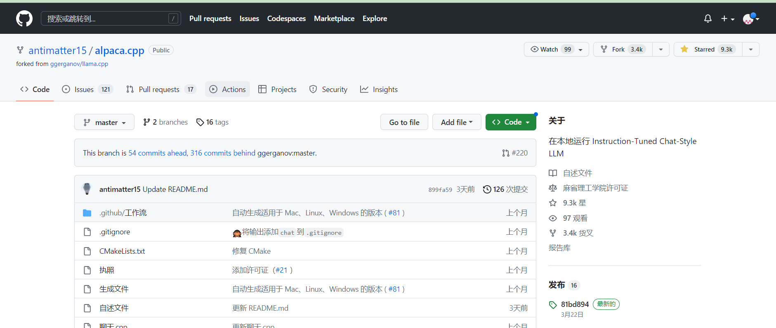View the 2 branches link

tap(165, 122)
